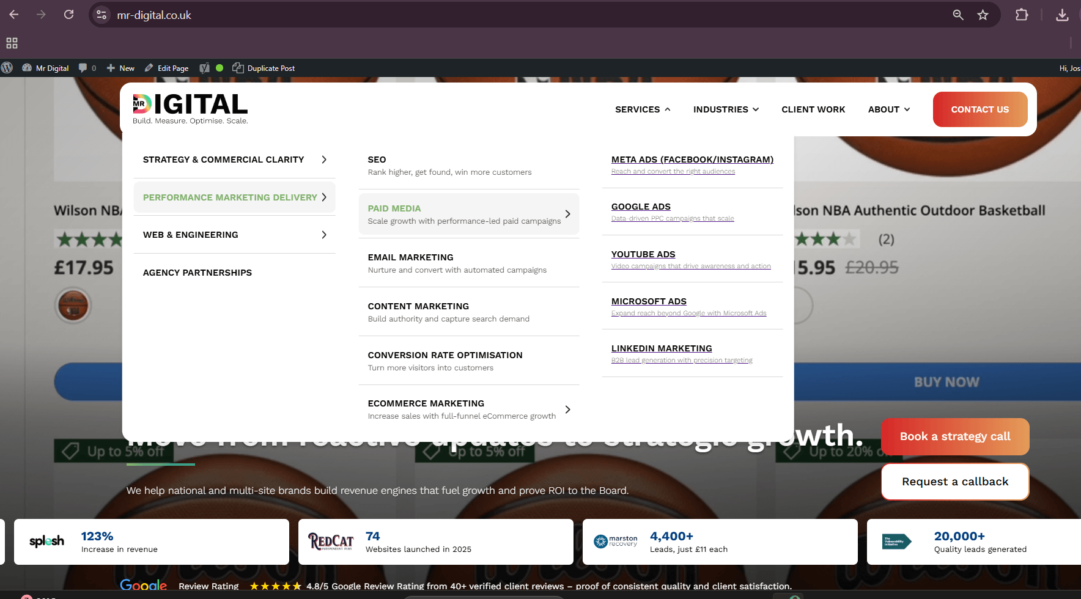Expand the Ecommerce Marketing submenu arrow
This screenshot has height=599, width=1081.
click(567, 410)
